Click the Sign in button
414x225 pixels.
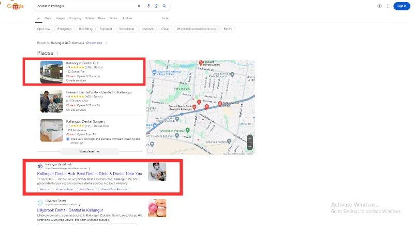[x=402, y=6]
